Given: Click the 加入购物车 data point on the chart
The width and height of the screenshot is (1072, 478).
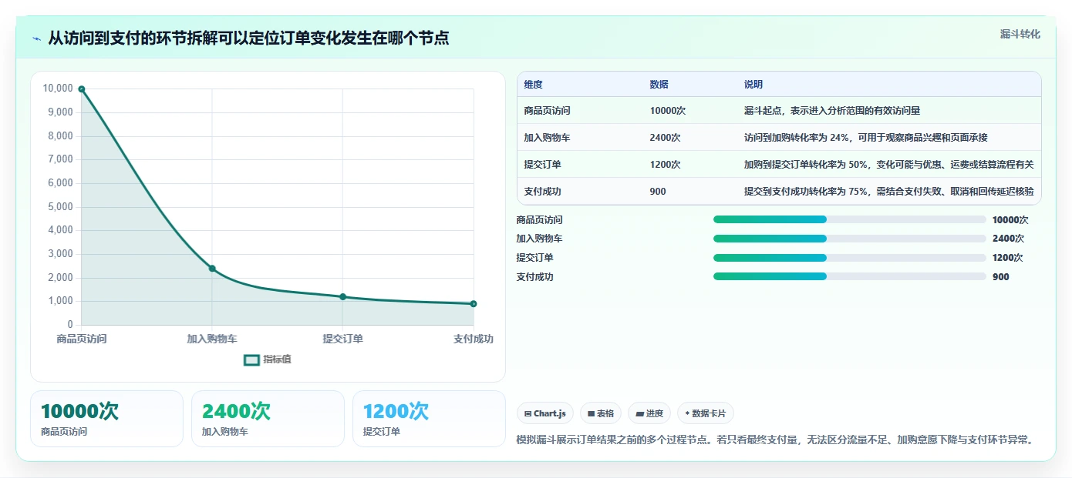Looking at the screenshot, I should click(x=212, y=269).
